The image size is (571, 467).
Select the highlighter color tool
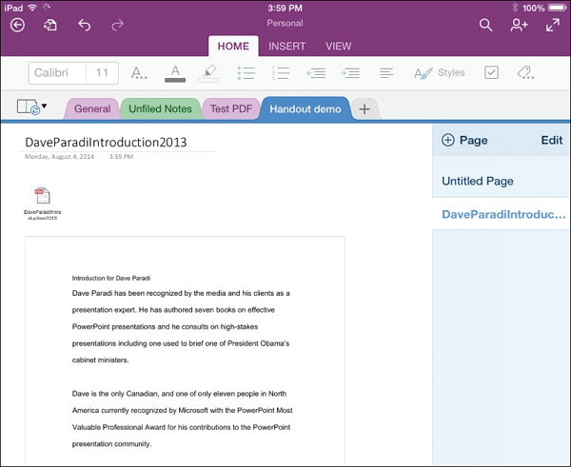tap(209, 72)
